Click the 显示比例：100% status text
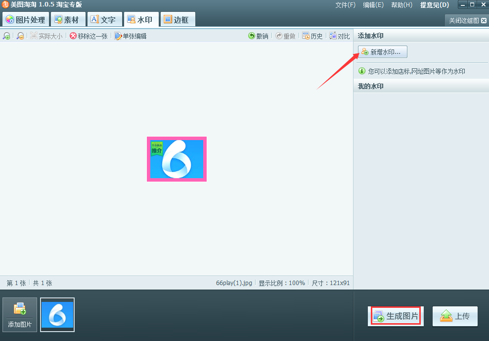Viewport: 489px width, 341px height. click(x=282, y=283)
